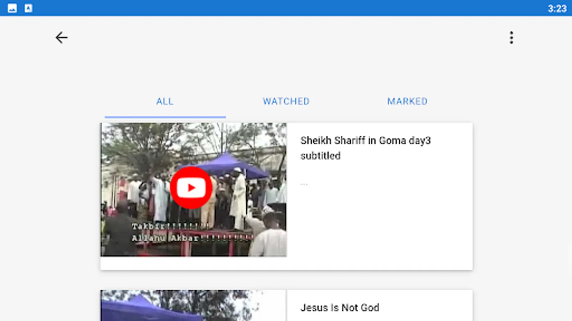This screenshot has width=572, height=321.
Task: Switch to the MARKED tab
Action: (x=407, y=102)
